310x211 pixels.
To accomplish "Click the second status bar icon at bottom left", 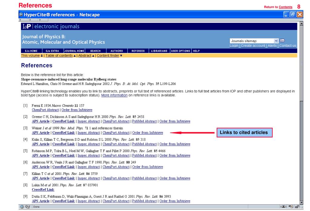I will [x=27, y=207].
